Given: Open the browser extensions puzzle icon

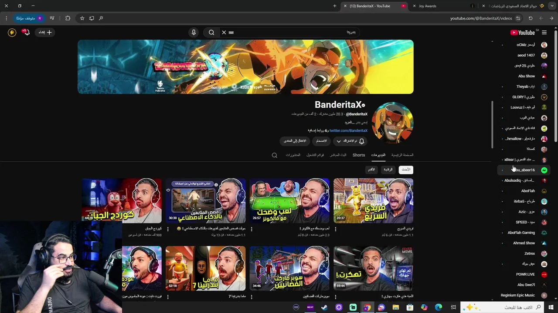Looking at the screenshot, I should [x=68, y=18].
